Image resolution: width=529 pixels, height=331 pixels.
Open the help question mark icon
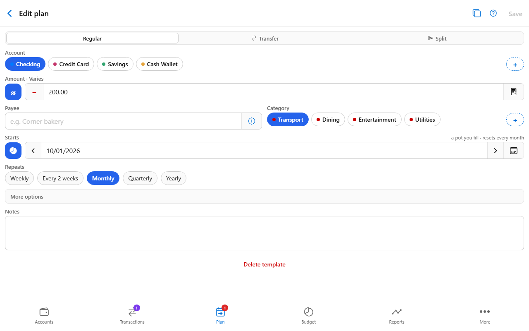tap(493, 13)
